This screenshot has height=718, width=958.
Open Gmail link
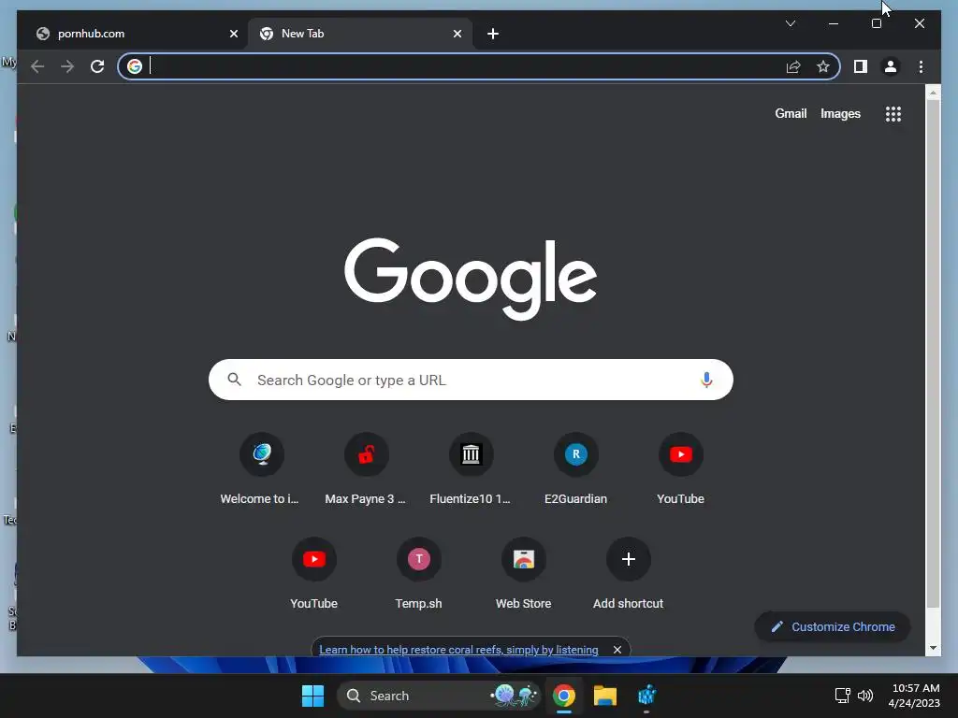click(x=791, y=113)
